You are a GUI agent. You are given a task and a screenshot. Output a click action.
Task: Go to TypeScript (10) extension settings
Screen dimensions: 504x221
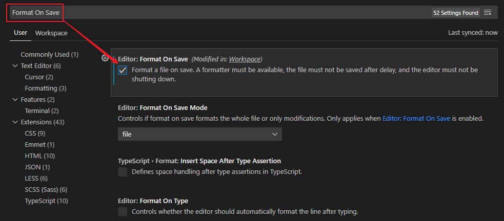click(x=46, y=201)
